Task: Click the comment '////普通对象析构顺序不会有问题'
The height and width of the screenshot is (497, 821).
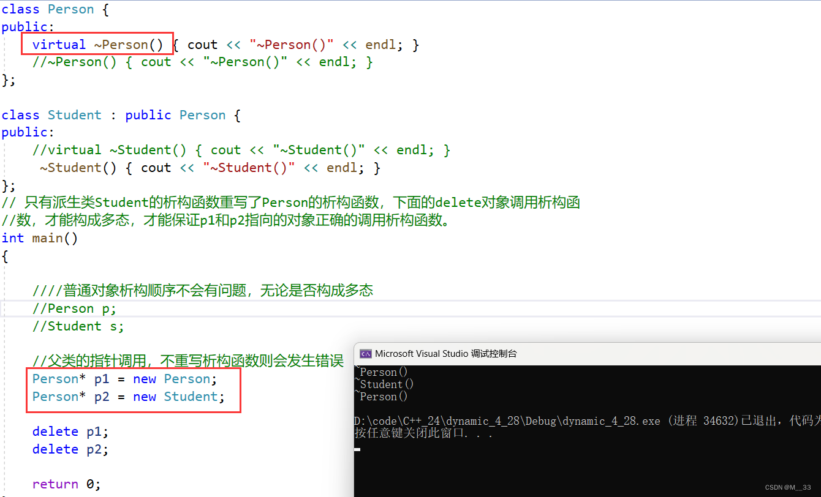Action: point(203,291)
